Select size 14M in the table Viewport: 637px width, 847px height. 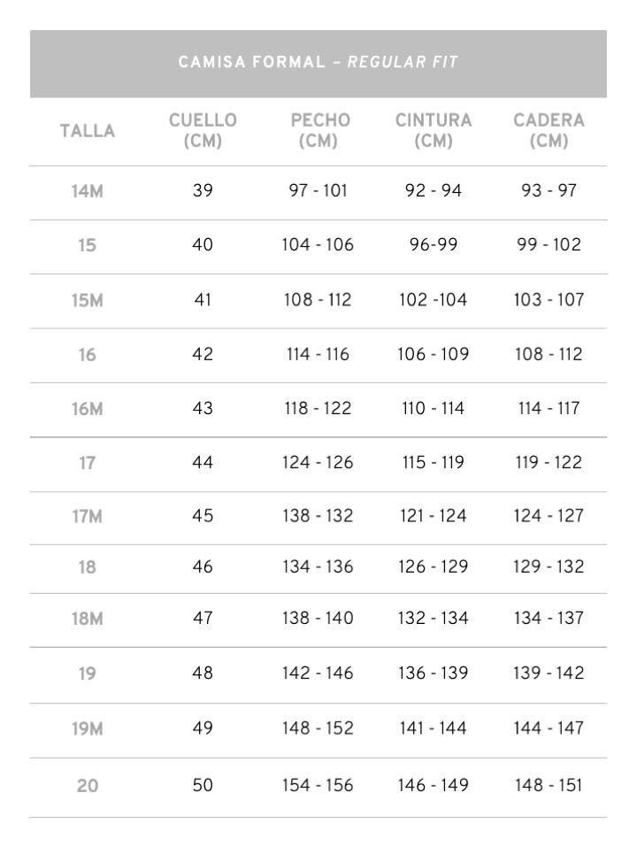coord(88,191)
